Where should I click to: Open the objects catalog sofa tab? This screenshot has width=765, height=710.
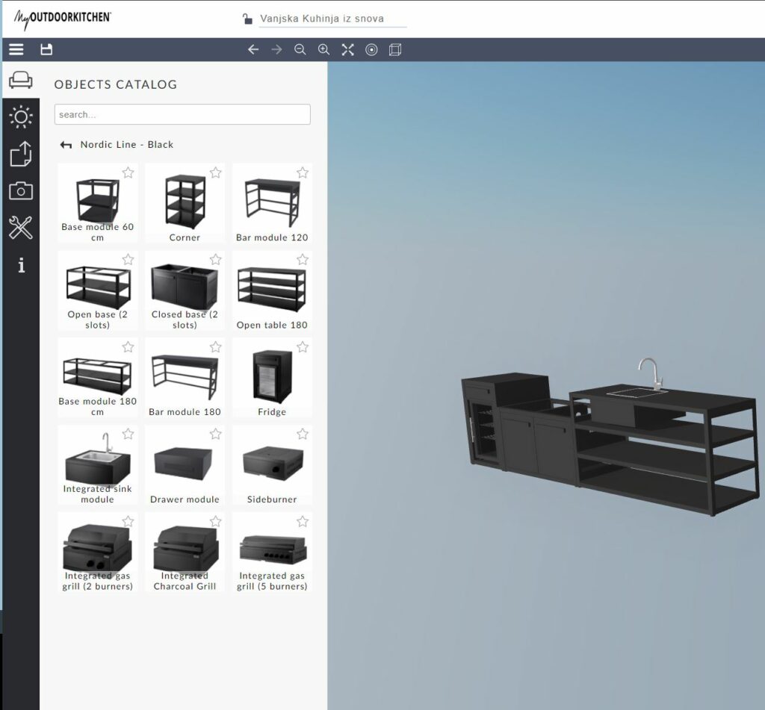(x=21, y=80)
